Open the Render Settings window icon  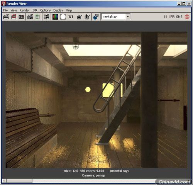pyautogui.click(x=46, y=17)
